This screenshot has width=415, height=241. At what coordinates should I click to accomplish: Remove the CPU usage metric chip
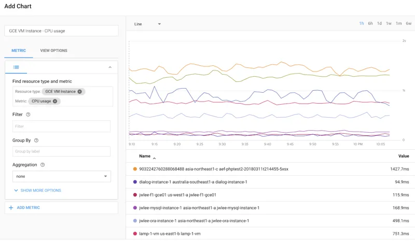(x=55, y=101)
